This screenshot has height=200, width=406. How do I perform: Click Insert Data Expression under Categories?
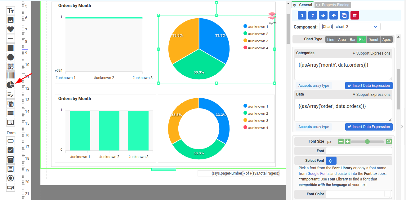[369, 86]
